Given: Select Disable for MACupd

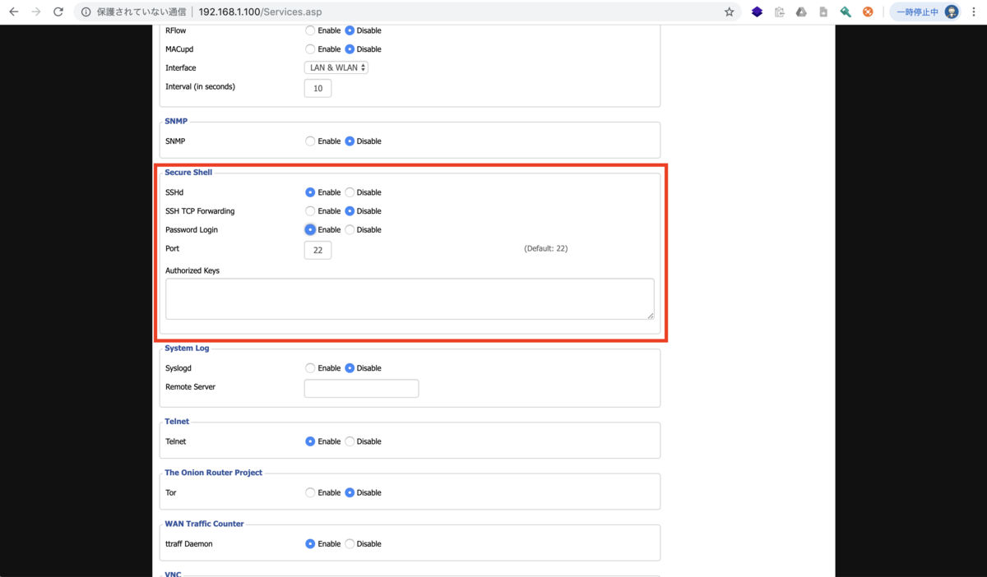Looking at the screenshot, I should click(350, 49).
